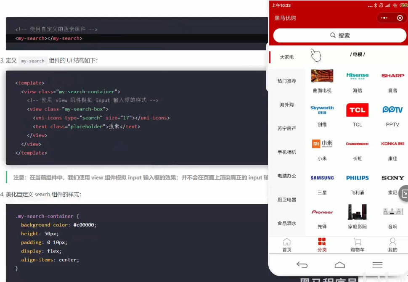Go to the 首页 home tab
The height and width of the screenshot is (282, 408).
point(287,245)
